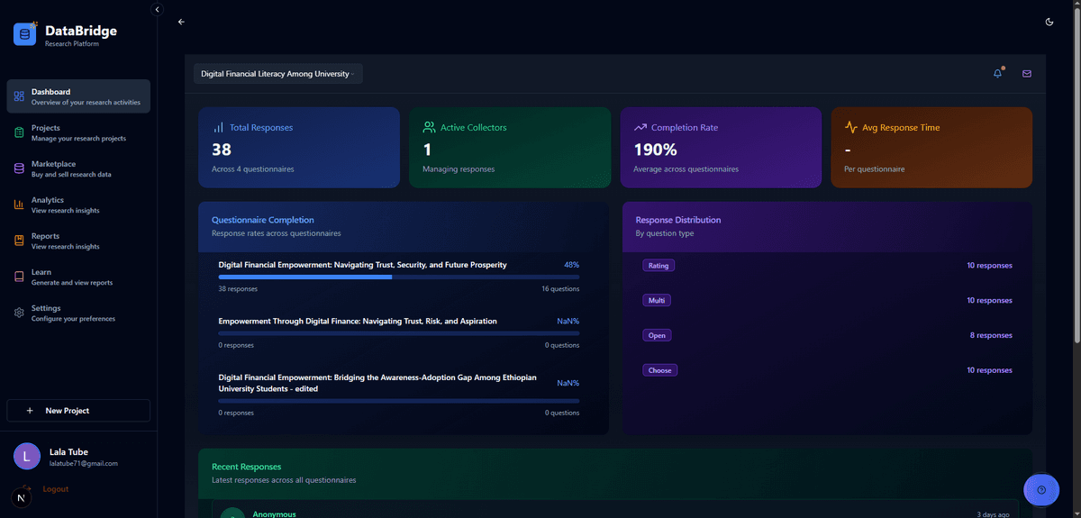Viewport: 1081px width, 518px height.
Task: Open 'Empowerment Through Digital Finance' questionnaire title
Action: coord(358,321)
